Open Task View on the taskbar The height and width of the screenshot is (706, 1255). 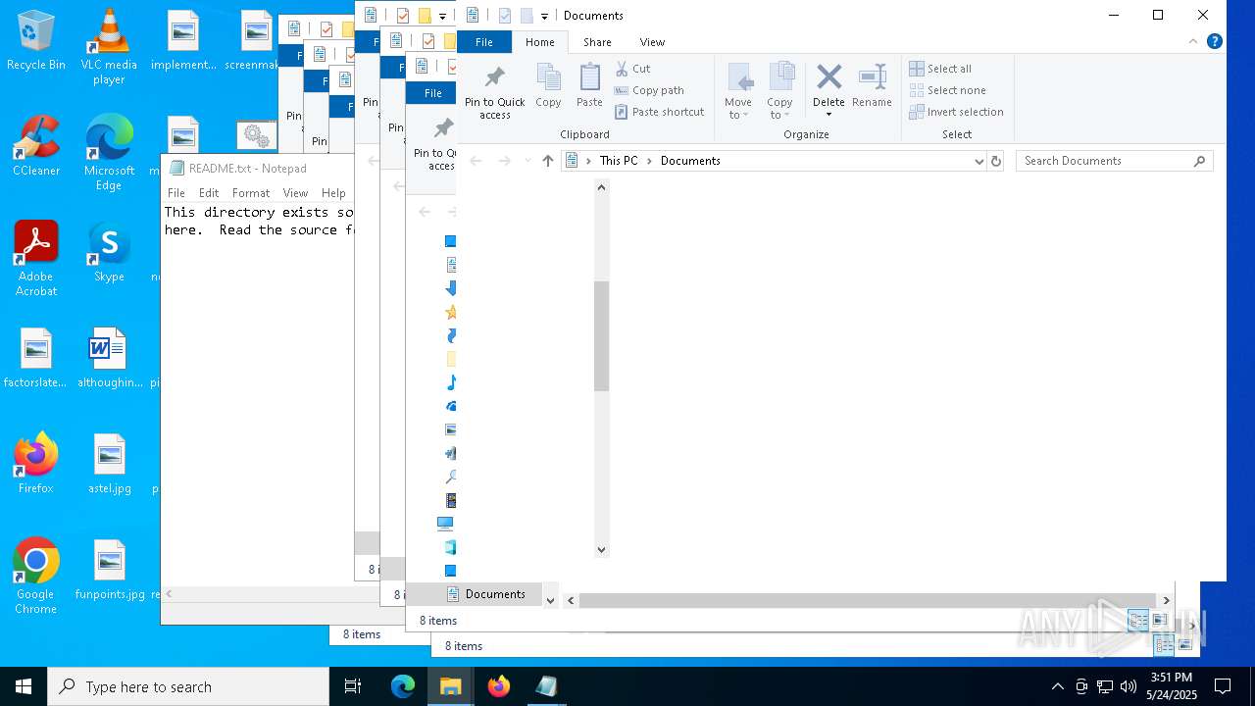[353, 686]
